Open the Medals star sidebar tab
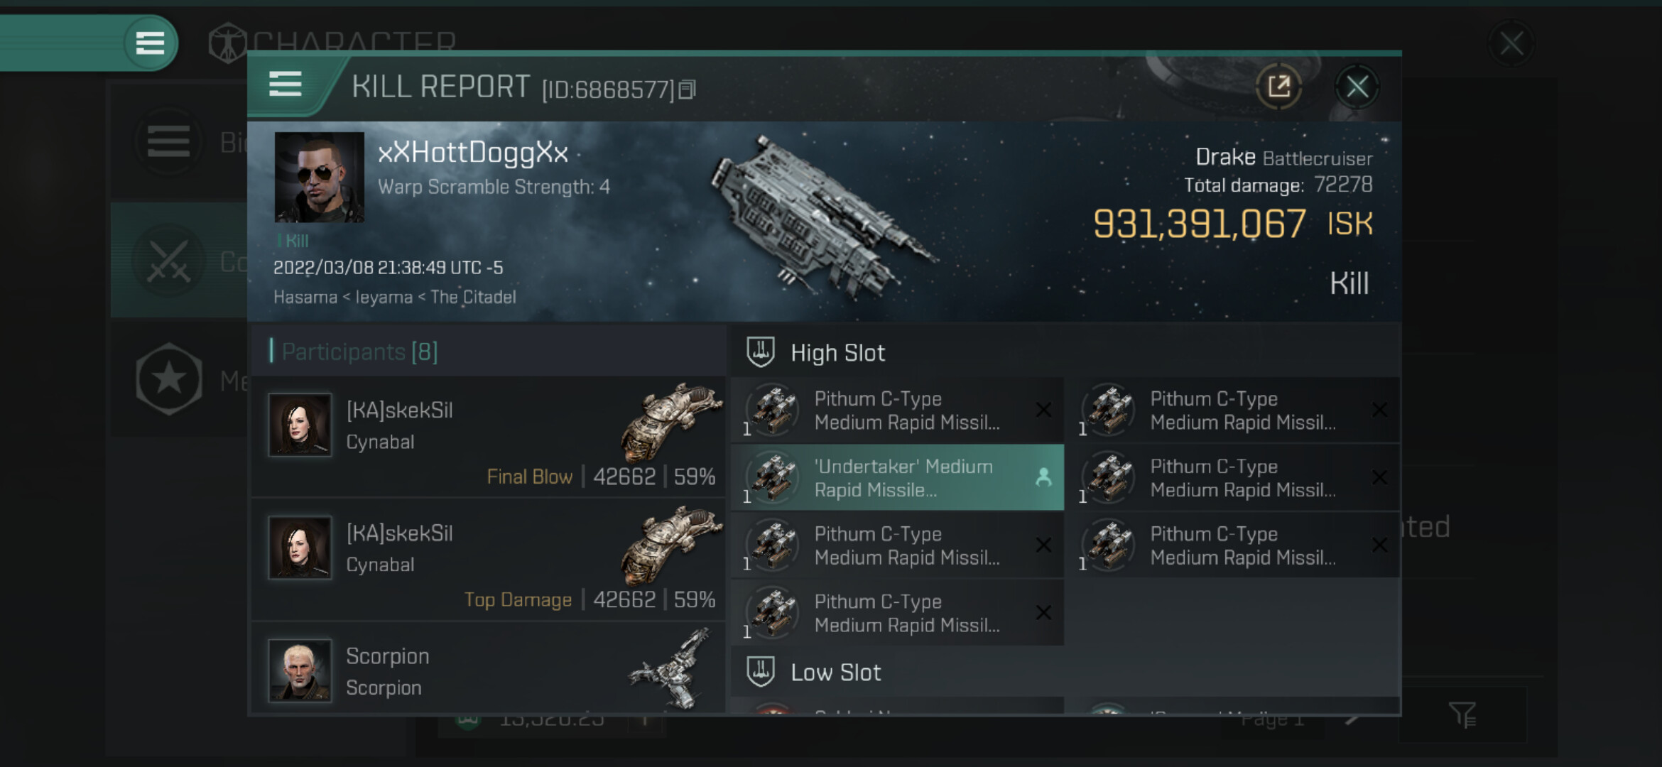 169,379
